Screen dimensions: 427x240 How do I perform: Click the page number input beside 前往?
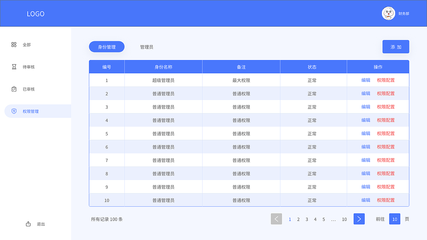394,219
